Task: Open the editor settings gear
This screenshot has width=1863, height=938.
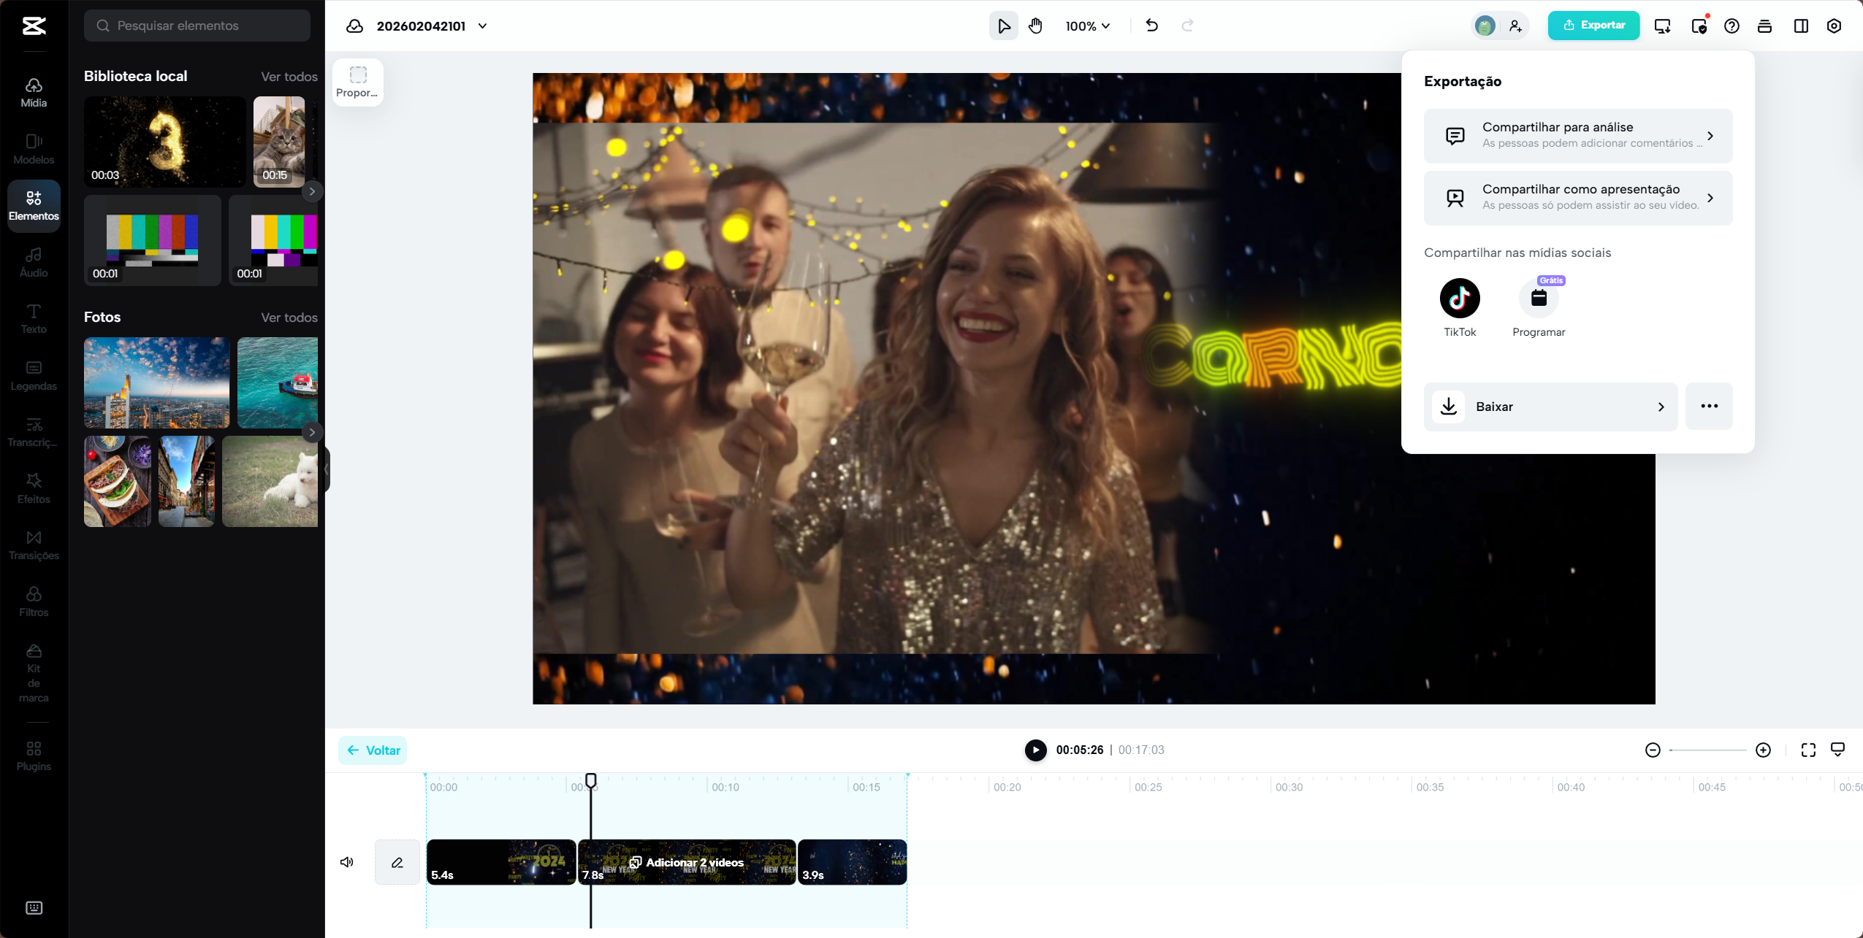Action: coord(1833,26)
